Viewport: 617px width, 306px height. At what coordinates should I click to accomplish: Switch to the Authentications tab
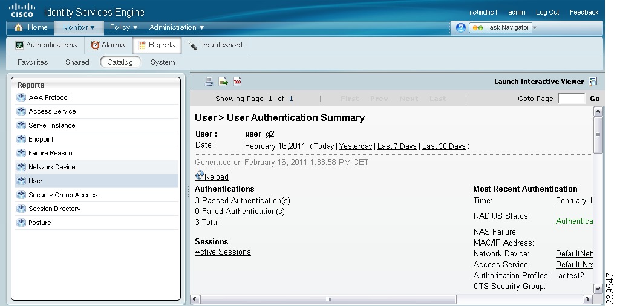(x=46, y=45)
